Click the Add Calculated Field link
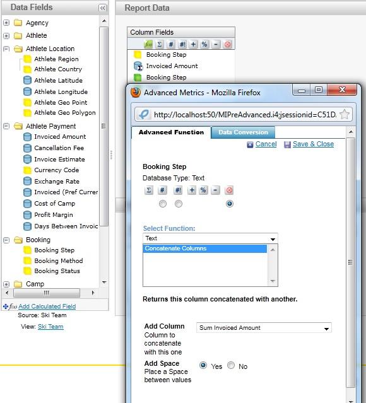 tap(47, 307)
